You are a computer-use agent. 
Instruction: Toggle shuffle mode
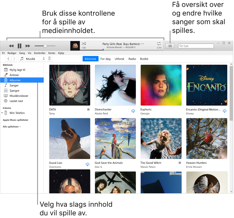pyautogui.click(x=83, y=43)
